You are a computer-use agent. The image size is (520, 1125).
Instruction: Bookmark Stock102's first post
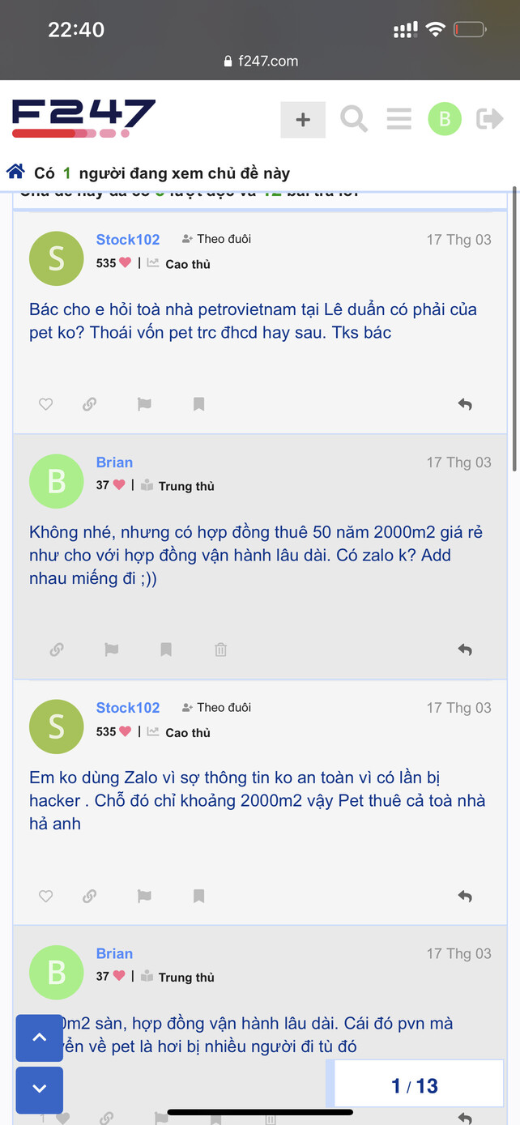pyautogui.click(x=198, y=404)
